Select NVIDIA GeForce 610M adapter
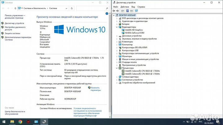223x125 pixels. [x=134, y=33]
